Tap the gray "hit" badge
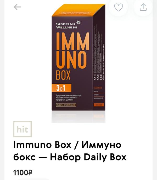Viewport: 157px width, 180px height. pyautogui.click(x=22, y=129)
